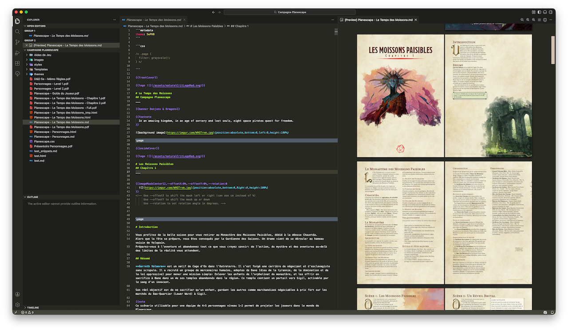The width and height of the screenshot is (568, 331).
Task: Expand the Timeline section
Action: (33, 308)
